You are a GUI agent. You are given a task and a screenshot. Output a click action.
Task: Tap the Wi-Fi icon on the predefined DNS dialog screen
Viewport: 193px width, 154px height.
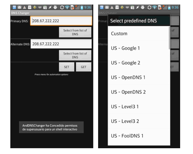pyautogui.click(x=154, y=7)
